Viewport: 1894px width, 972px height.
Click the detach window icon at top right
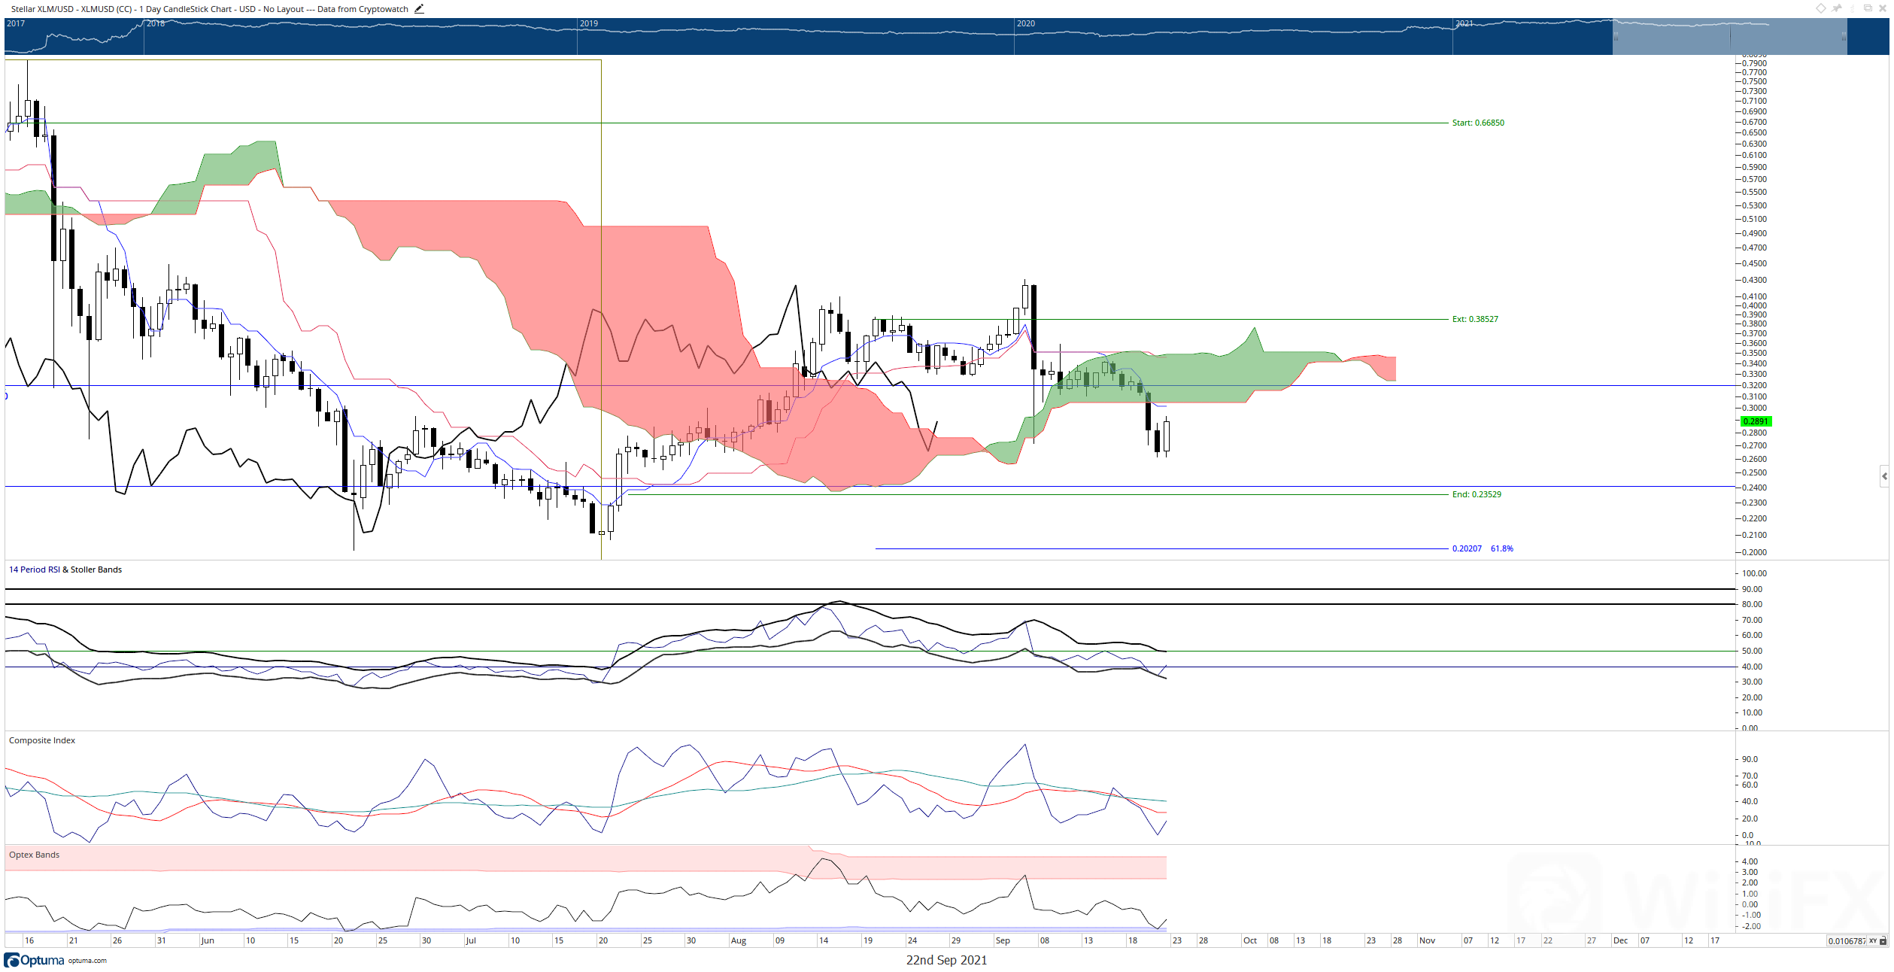tap(1868, 8)
